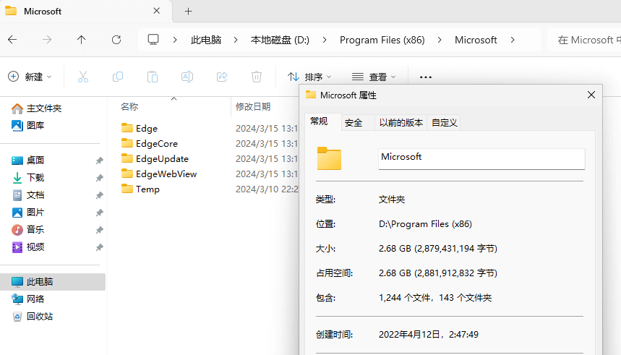Image resolution: width=621 pixels, height=355 pixels.
Task: Switch to the 安全 tab
Action: tap(354, 122)
